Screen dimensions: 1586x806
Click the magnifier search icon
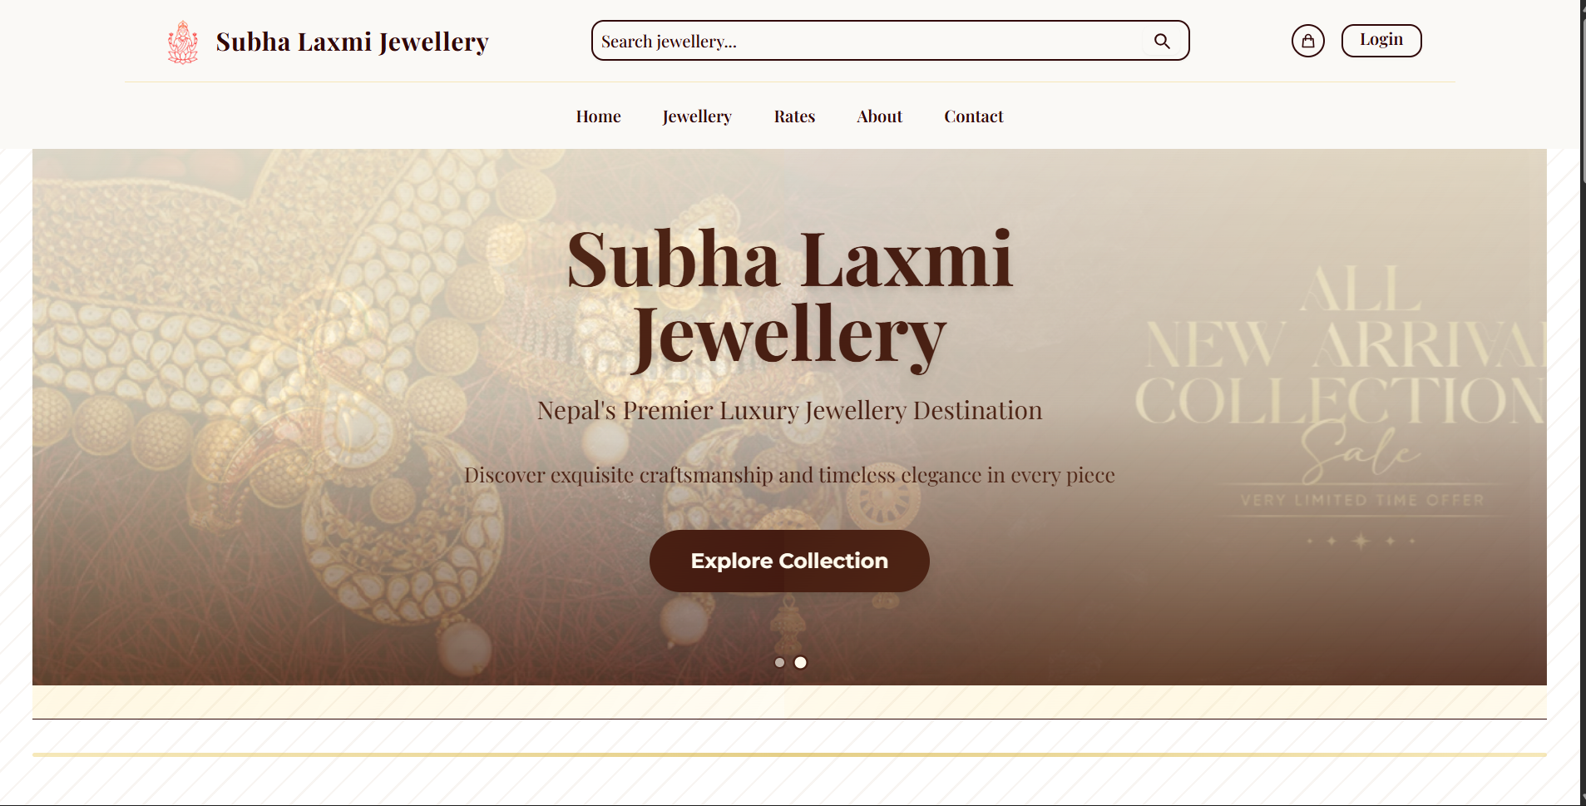(1162, 41)
